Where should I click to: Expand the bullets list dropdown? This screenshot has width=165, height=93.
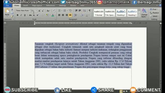[62, 11]
